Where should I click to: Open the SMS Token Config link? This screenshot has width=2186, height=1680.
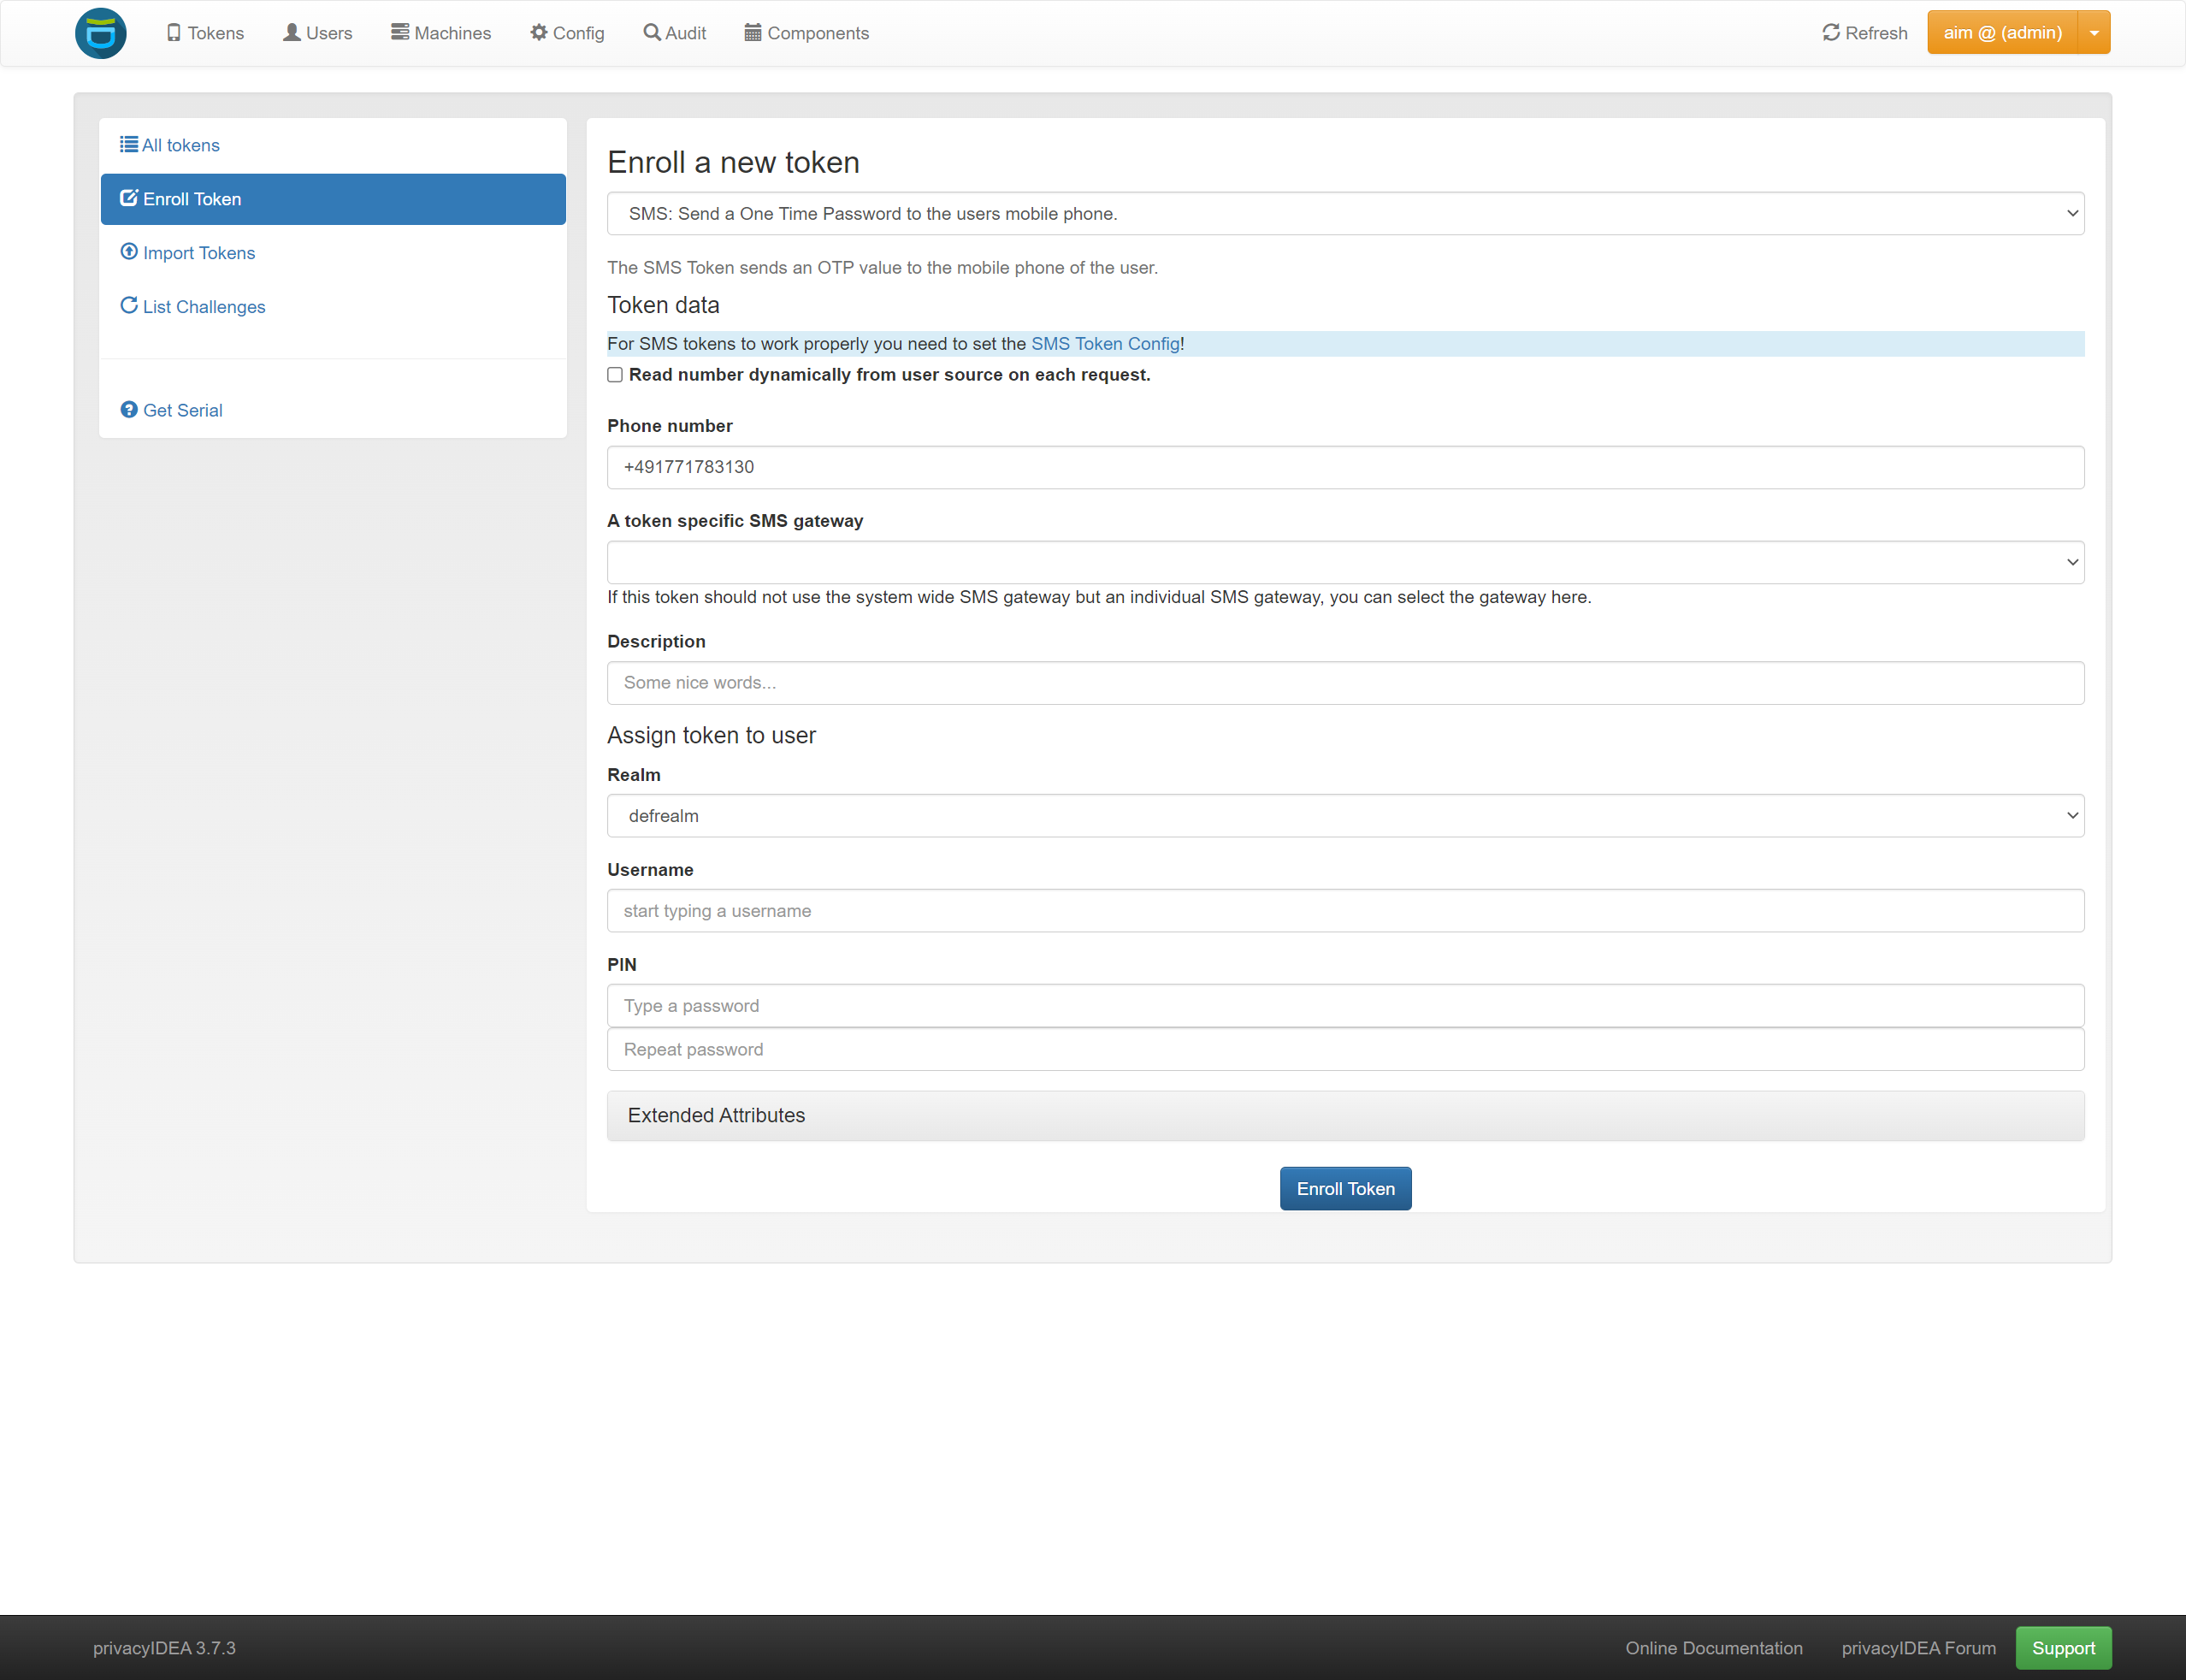1104,344
